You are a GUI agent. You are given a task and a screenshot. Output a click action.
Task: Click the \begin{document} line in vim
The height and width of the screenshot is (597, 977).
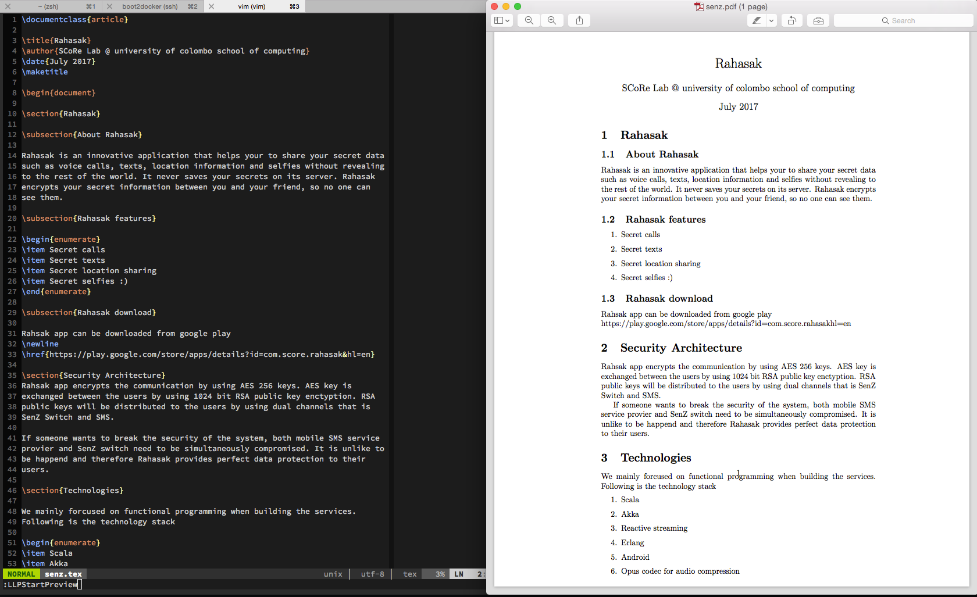coord(59,92)
